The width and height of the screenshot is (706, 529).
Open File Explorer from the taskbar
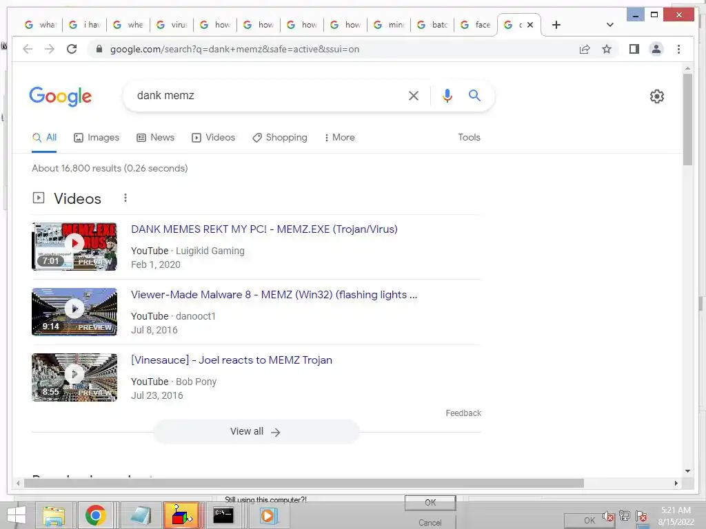click(54, 515)
